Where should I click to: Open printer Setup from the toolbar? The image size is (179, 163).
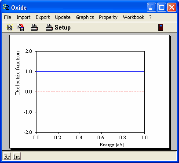point(58,27)
